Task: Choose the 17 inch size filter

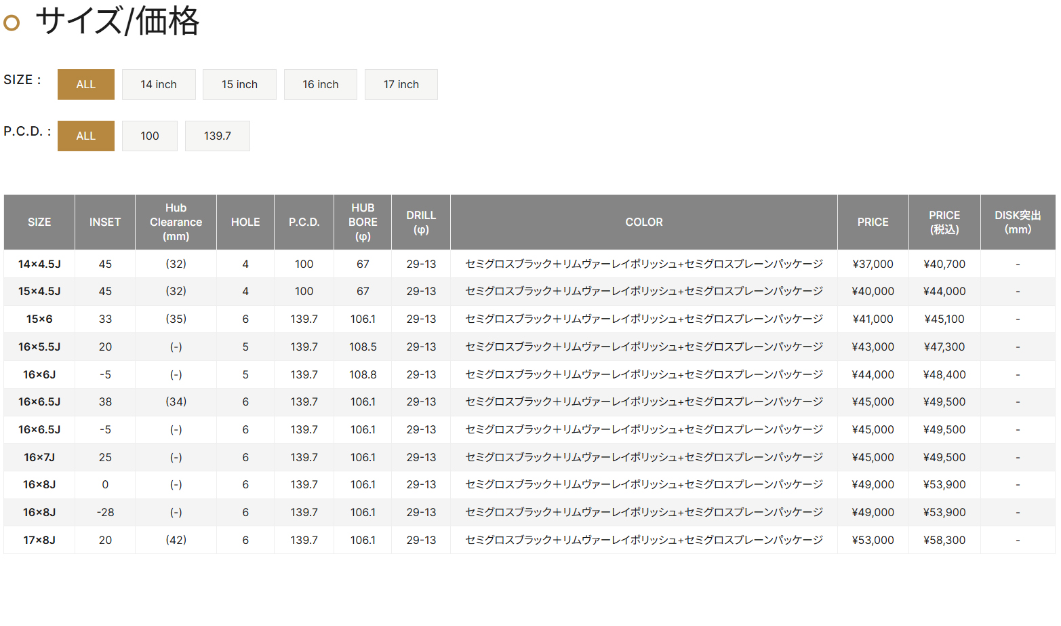Action: tap(401, 85)
